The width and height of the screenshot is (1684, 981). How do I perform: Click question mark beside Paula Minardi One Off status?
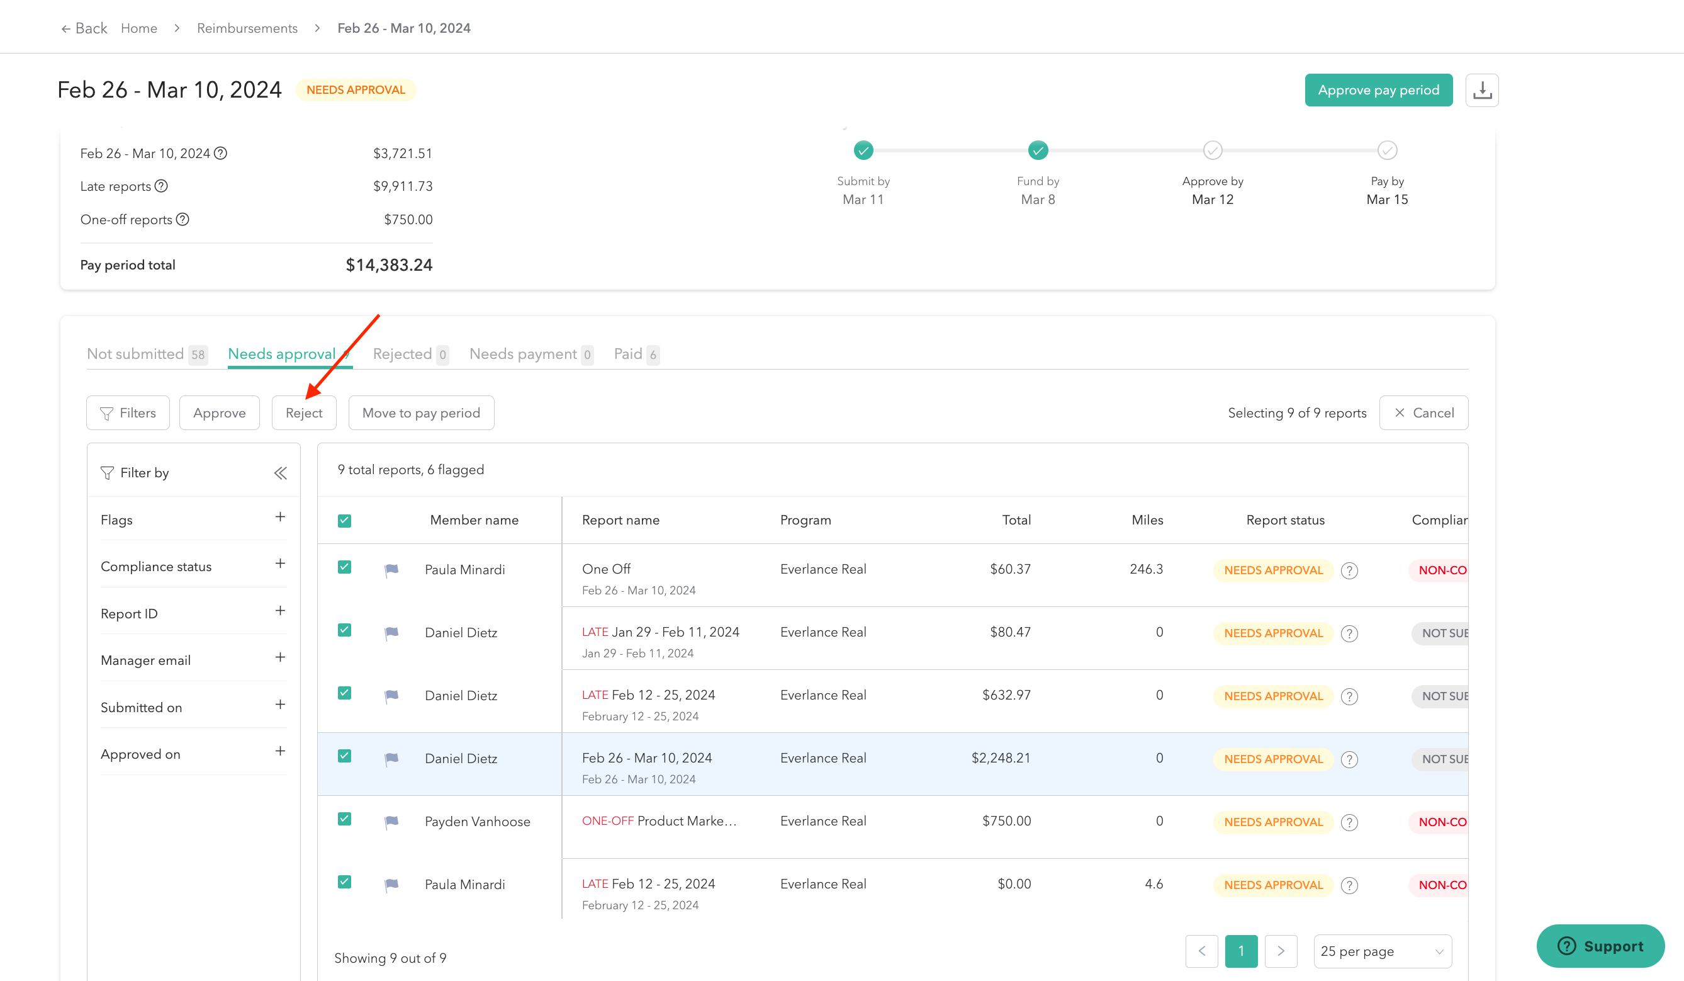point(1349,570)
